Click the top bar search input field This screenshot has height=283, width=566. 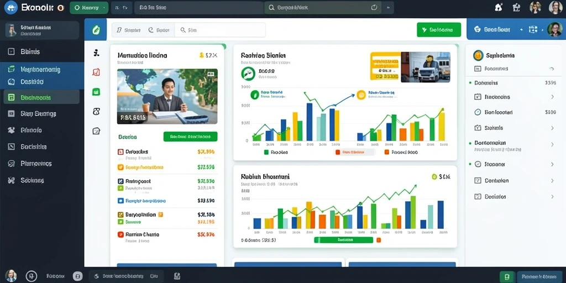(x=324, y=8)
